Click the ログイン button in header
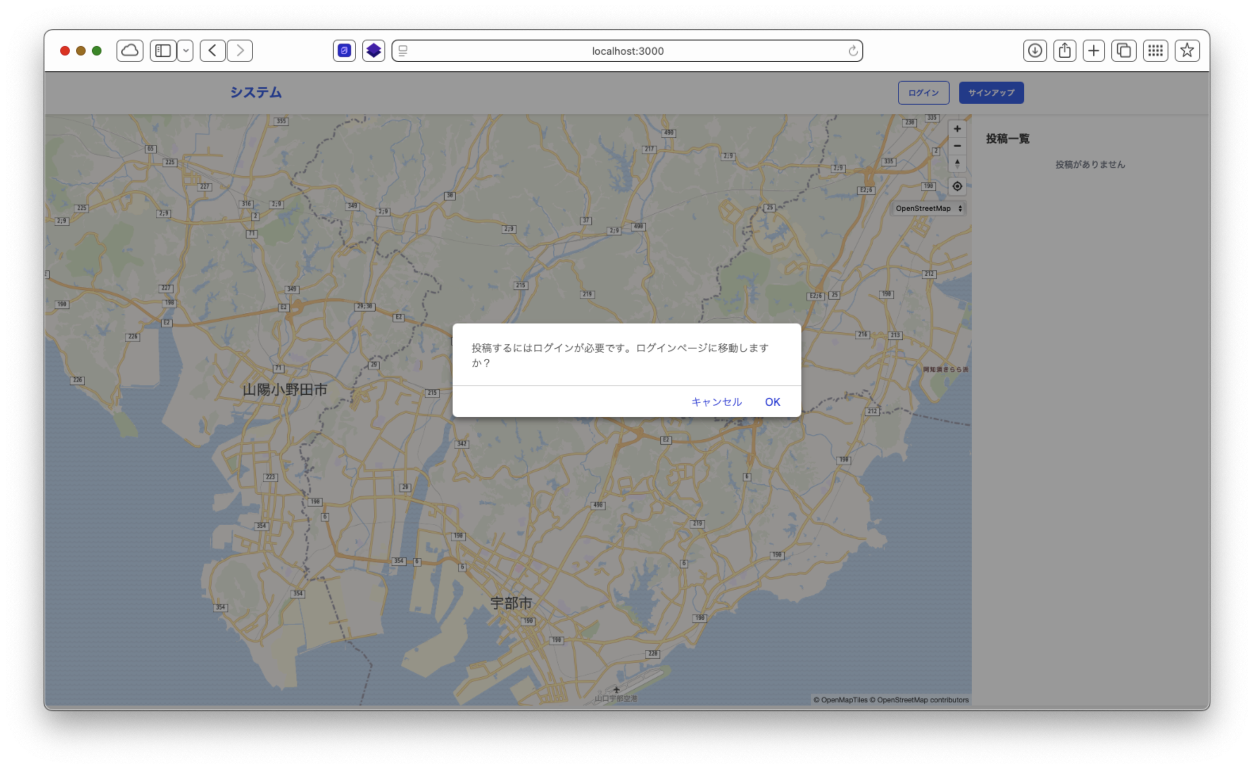Screen dimensions: 1254x769 [x=923, y=93]
